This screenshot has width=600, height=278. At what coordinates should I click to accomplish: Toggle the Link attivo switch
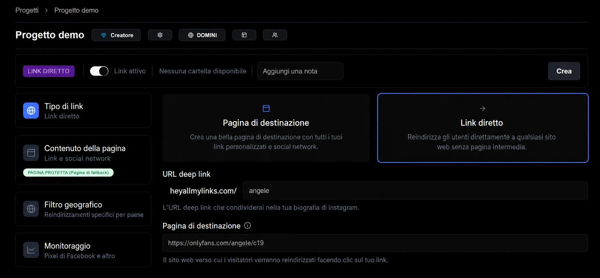click(99, 71)
